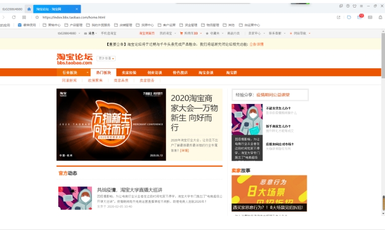The image size is (385, 230).
Task: Select the 热门板块 nav tab
Action: (x=104, y=73)
